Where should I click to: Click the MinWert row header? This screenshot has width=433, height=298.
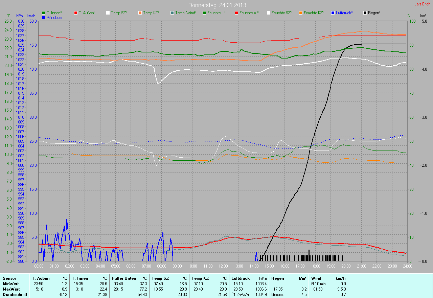[x=10, y=284]
